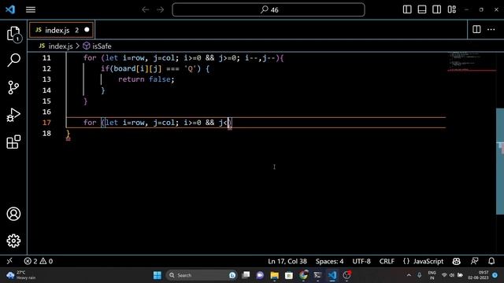This screenshot has height=283, width=504.
Task: Open Chrome from the taskbar
Action: point(303,275)
